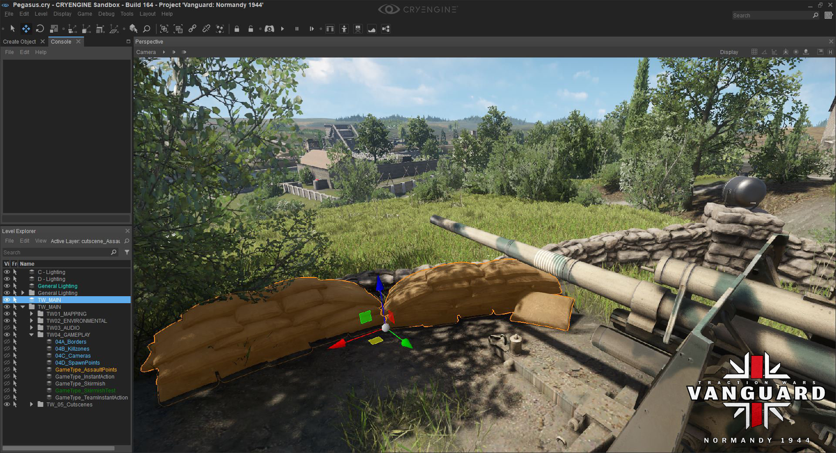Open the Level menu
Viewport: 836px width, 453px height.
point(41,14)
